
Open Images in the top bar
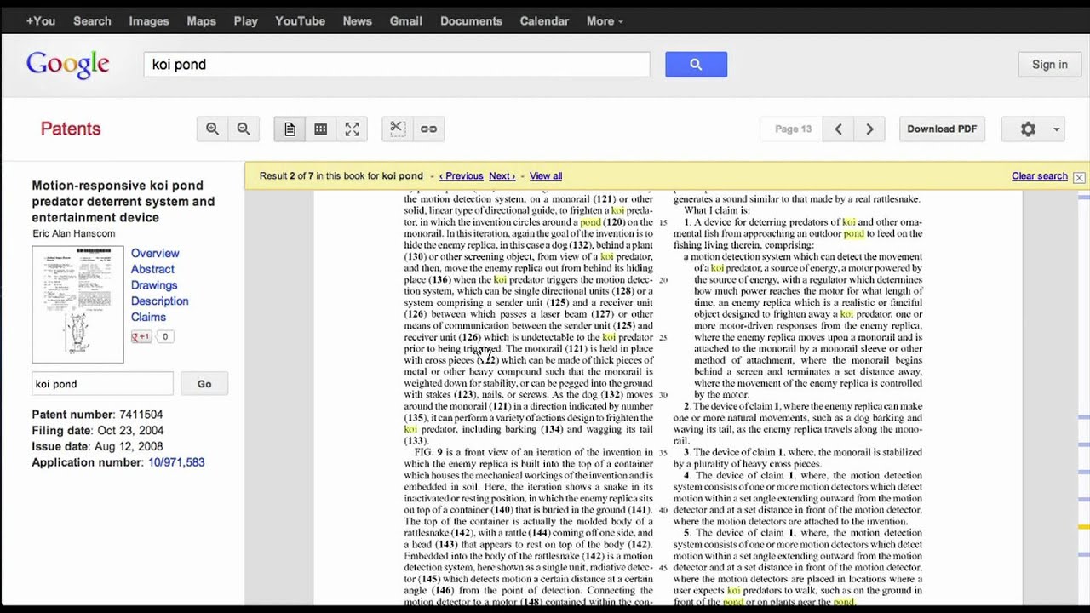coord(149,20)
